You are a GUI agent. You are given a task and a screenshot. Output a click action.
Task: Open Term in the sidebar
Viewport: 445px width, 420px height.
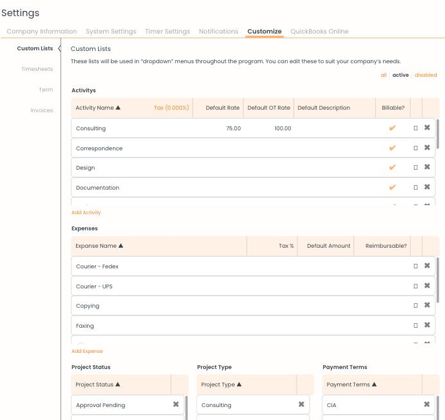point(46,90)
